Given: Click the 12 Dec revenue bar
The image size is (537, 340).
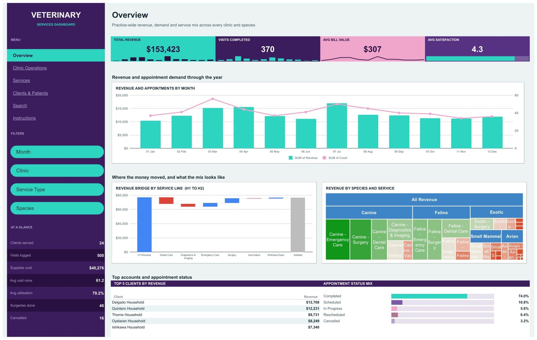Looking at the screenshot, I should click(492, 132).
